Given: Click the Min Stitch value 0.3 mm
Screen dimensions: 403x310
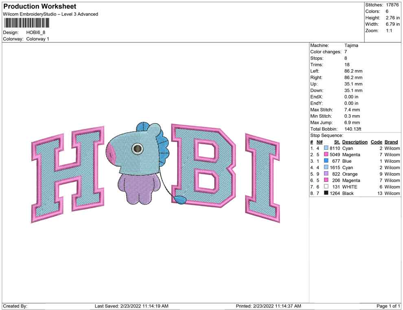Looking at the screenshot, I should point(352,116).
